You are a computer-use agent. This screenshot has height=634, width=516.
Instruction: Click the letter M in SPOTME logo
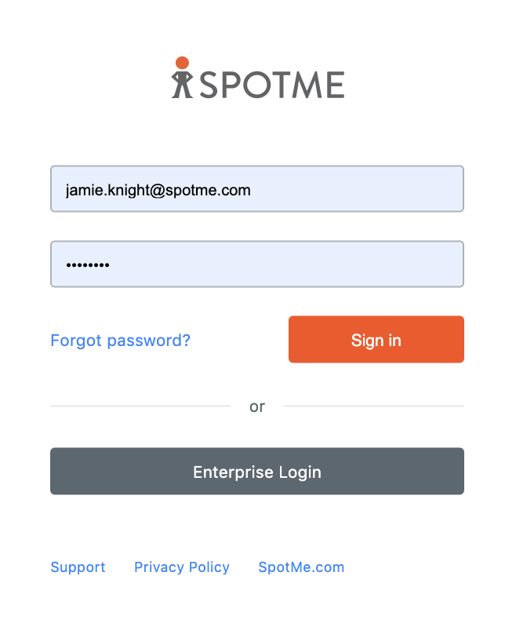click(x=307, y=85)
